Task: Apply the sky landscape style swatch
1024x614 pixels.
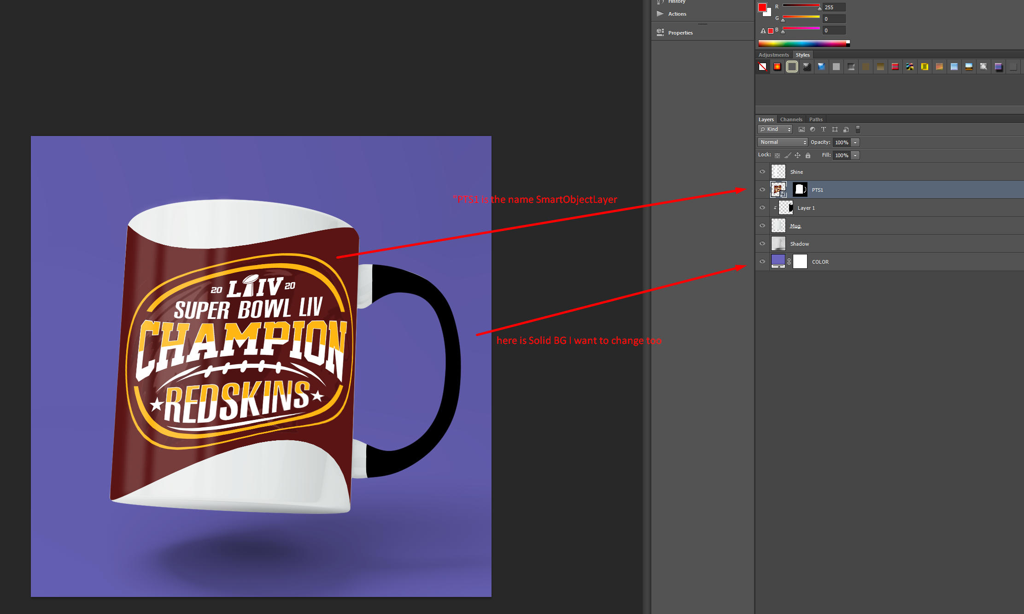Action: 969,67
